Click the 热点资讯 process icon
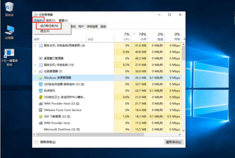Screen dimensions: 235x158 pyautogui.click(x=41, y=91)
